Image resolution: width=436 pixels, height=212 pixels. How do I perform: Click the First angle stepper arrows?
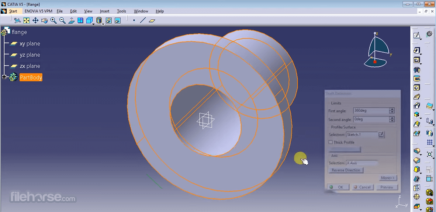click(x=392, y=111)
